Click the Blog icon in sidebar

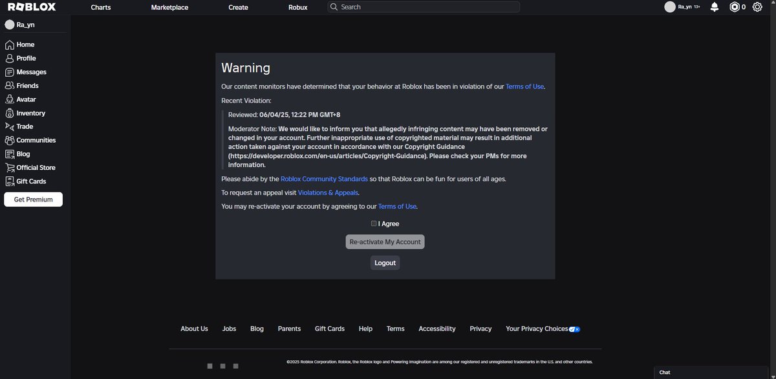(10, 154)
